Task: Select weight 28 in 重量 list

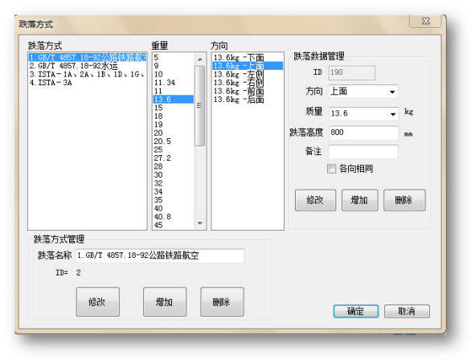Action: (174, 166)
